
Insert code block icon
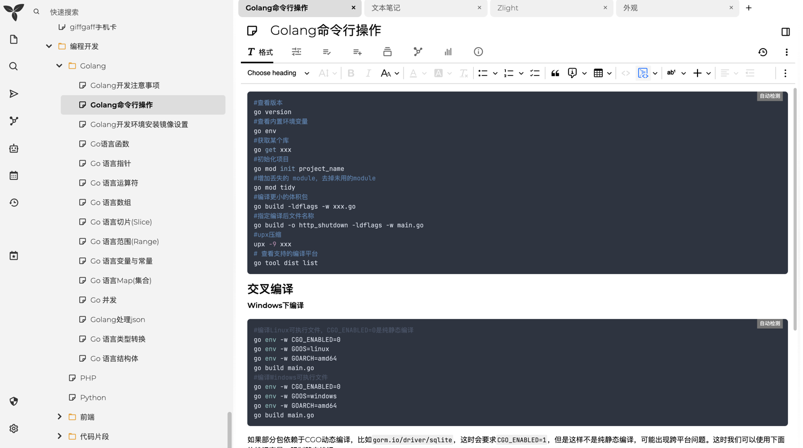[643, 73]
